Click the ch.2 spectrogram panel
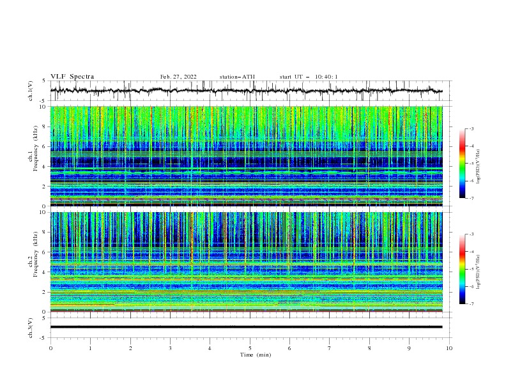506x391 pixels. tap(246, 262)
